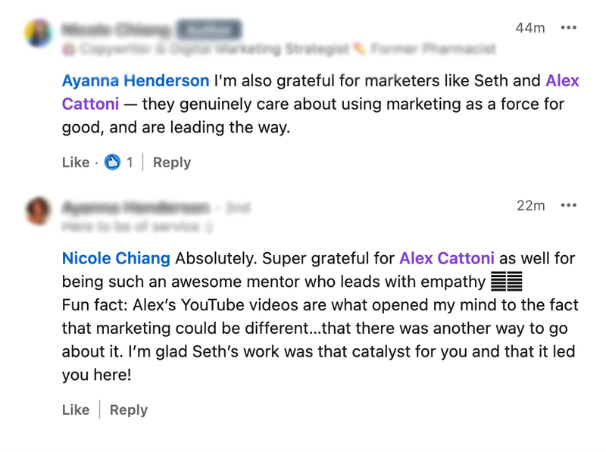606x452 pixels.
Task: Click the blurred author name of second comment
Action: point(136,207)
